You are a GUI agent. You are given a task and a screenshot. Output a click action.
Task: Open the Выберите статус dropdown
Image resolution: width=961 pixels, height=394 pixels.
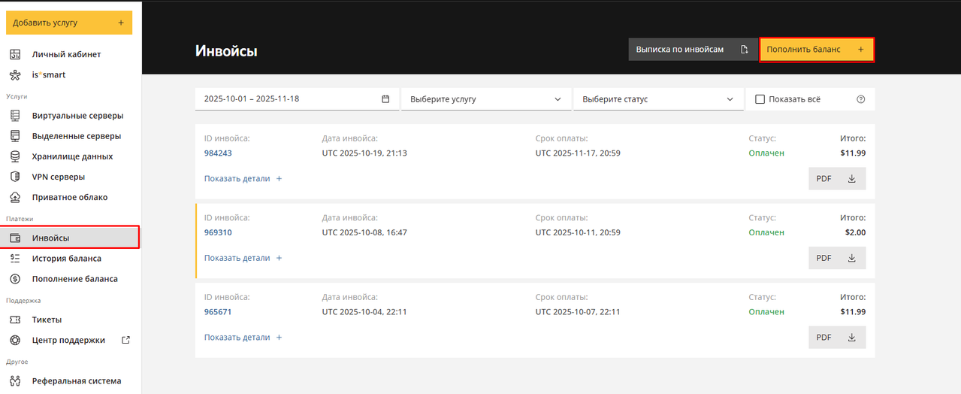[658, 98]
